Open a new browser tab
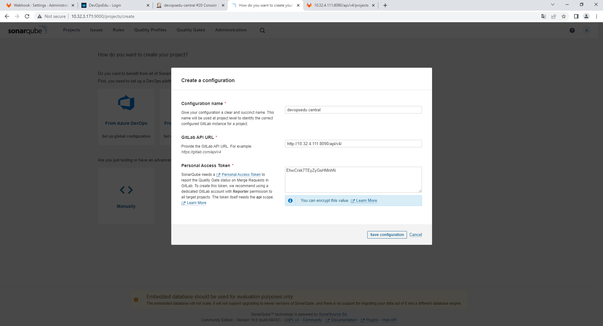Image resolution: width=603 pixels, height=326 pixels. 385,5
